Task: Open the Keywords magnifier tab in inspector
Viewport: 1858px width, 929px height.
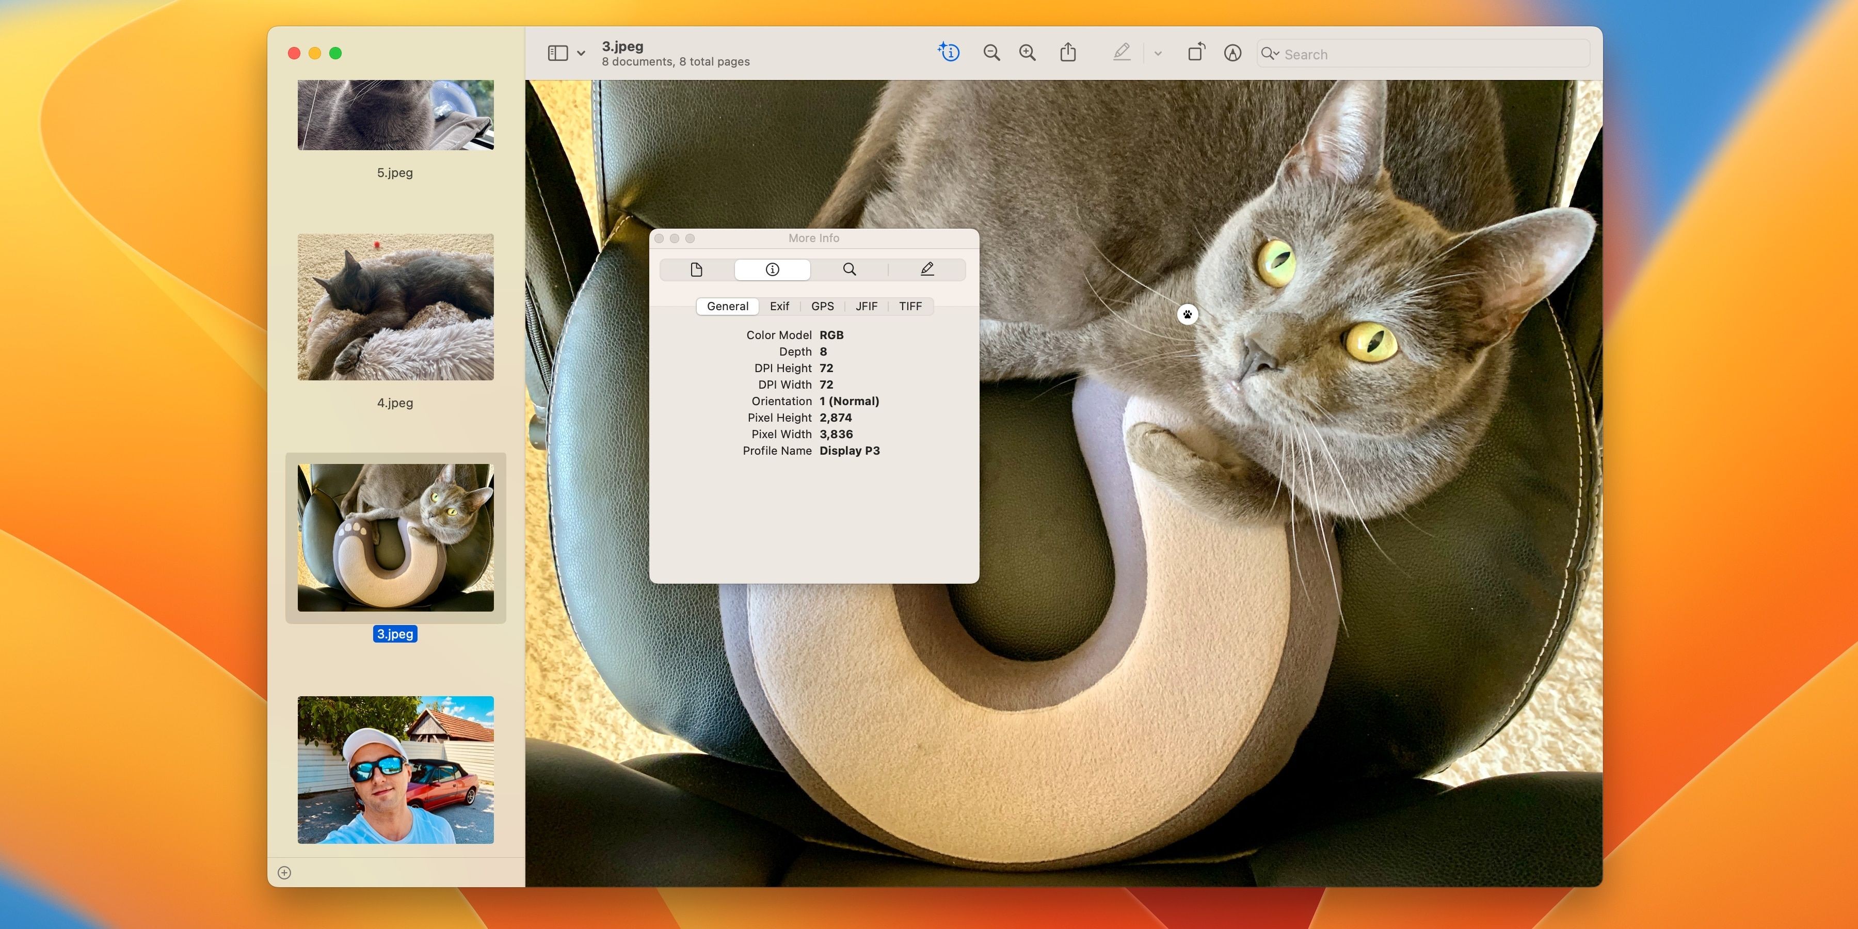Action: (850, 270)
